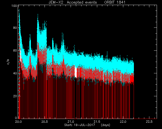
Task: Click the "(days)" axis unit label
Action: coord(106,125)
